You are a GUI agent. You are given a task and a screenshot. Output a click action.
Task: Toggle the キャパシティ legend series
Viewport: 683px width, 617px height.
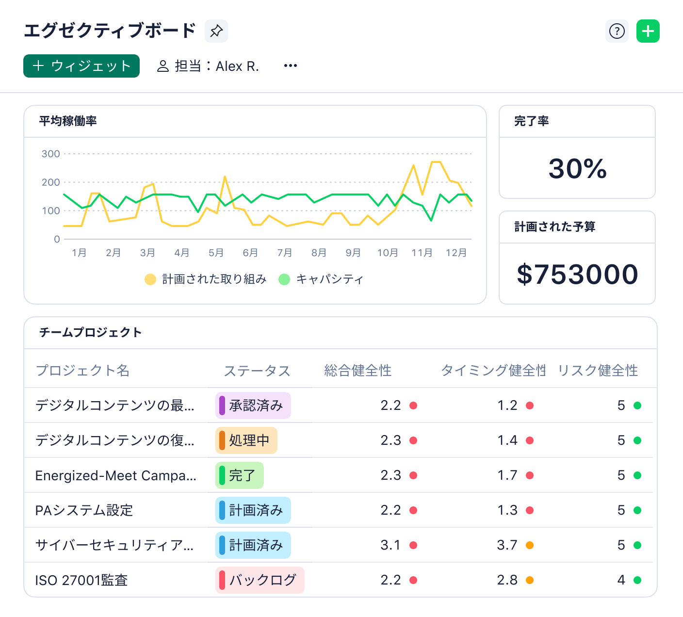click(329, 279)
